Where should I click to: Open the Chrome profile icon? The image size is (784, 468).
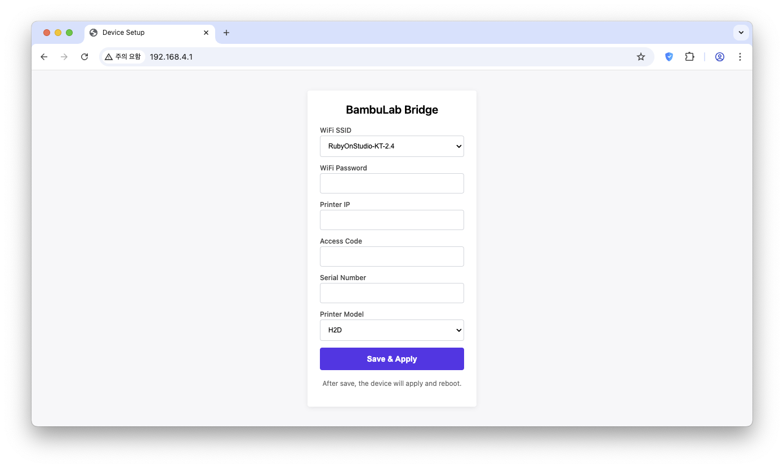point(720,57)
